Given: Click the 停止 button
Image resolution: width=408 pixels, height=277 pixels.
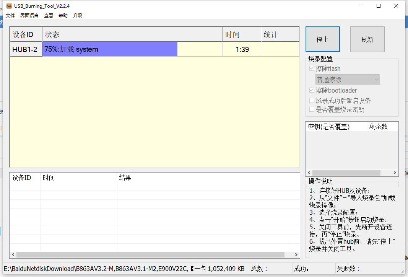Looking at the screenshot, I should click(x=323, y=39).
